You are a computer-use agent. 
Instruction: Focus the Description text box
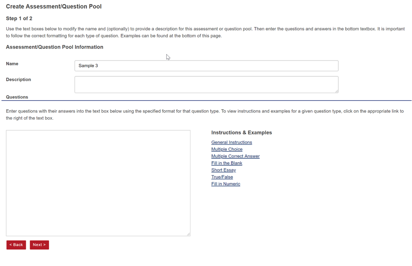[206, 85]
